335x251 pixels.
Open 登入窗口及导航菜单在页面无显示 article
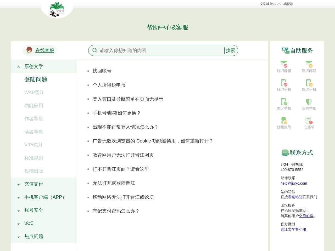pyautogui.click(x=128, y=99)
